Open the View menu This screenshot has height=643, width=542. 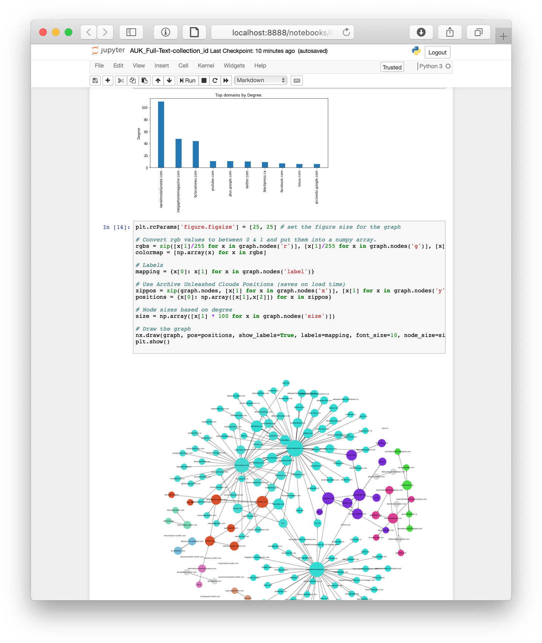(139, 66)
